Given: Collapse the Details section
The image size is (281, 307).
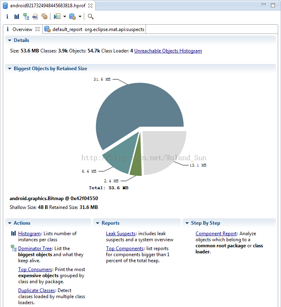Looking at the screenshot, I should click(10, 40).
